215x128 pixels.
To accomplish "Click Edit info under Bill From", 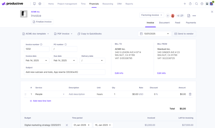I will pos(161,73).
